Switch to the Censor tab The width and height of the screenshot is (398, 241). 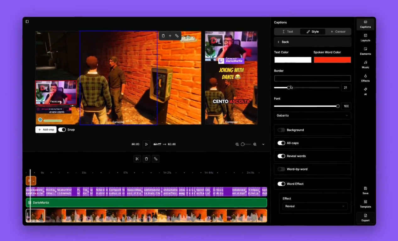point(338,32)
